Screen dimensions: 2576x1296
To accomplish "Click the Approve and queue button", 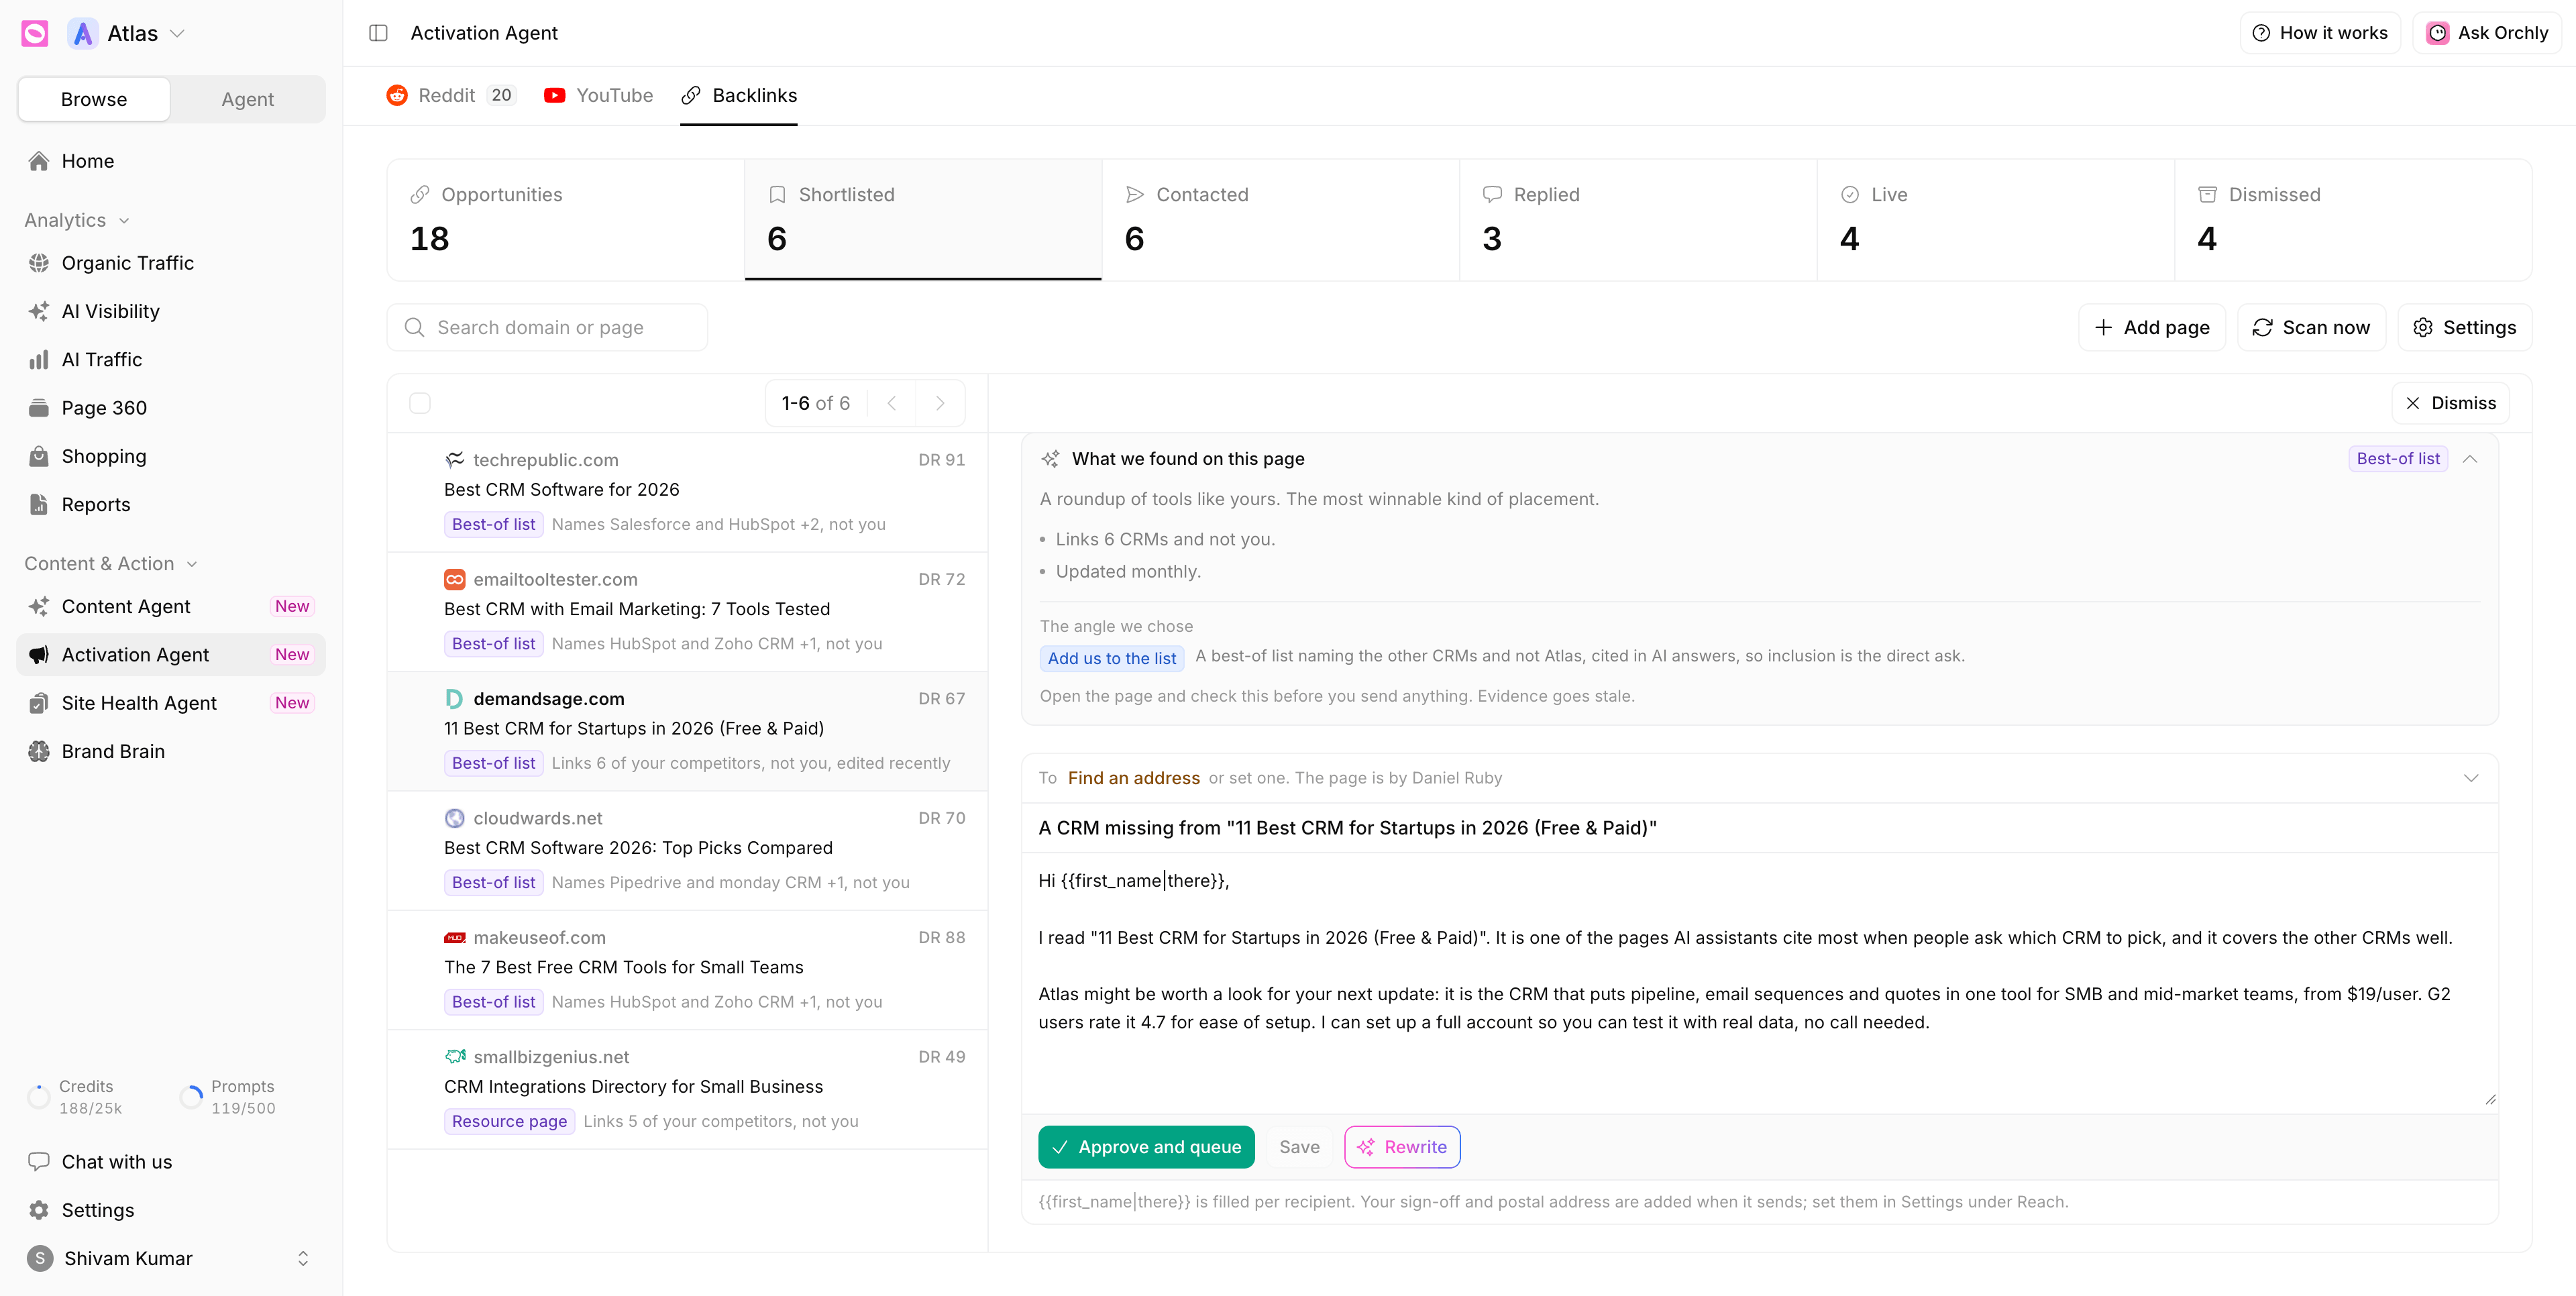I will tap(1146, 1147).
